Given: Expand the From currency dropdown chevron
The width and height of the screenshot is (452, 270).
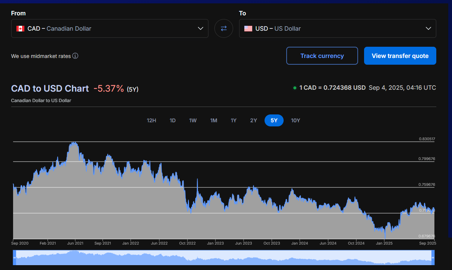Looking at the screenshot, I should click(201, 29).
